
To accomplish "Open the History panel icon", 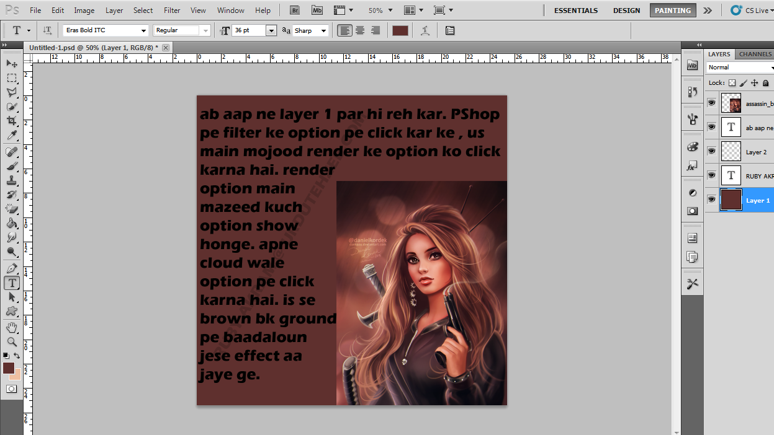I will 693,92.
